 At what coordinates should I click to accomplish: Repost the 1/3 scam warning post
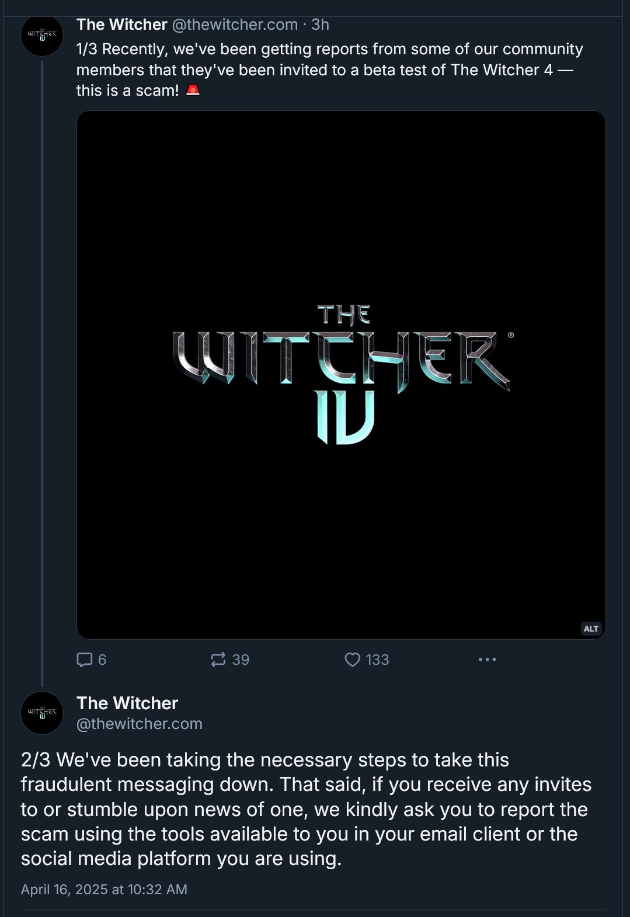(x=218, y=660)
